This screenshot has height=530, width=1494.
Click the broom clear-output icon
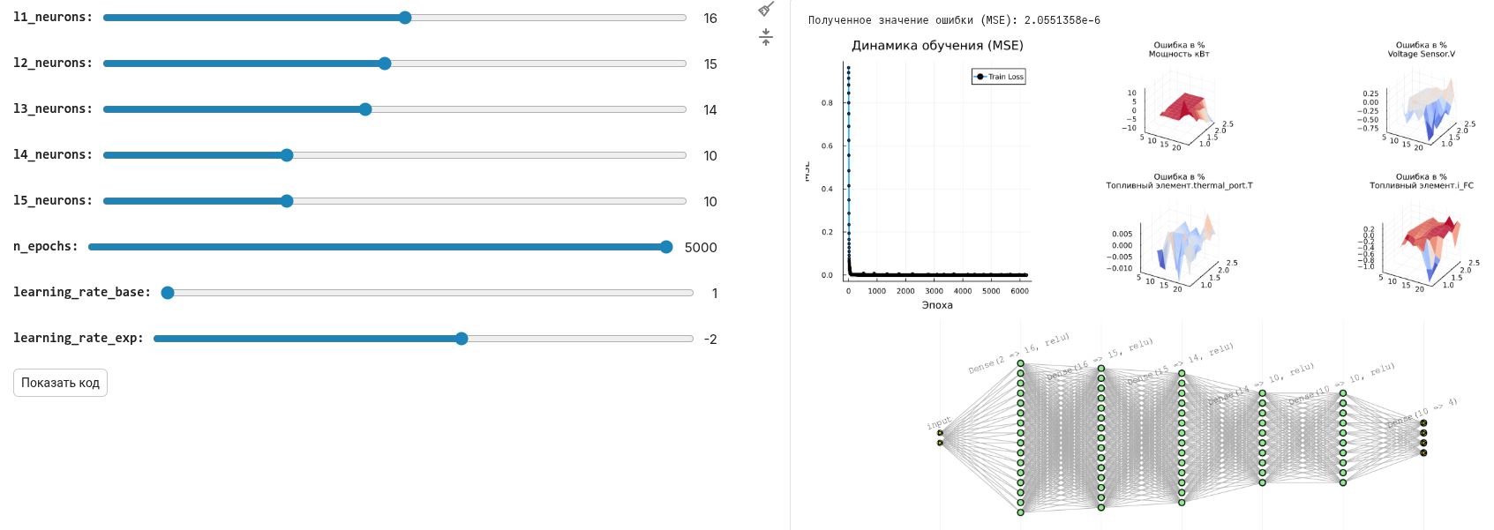pos(766,9)
